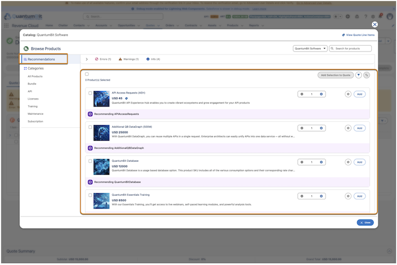Open the QuantumBit Software catalog dropdown

pyautogui.click(x=310, y=49)
